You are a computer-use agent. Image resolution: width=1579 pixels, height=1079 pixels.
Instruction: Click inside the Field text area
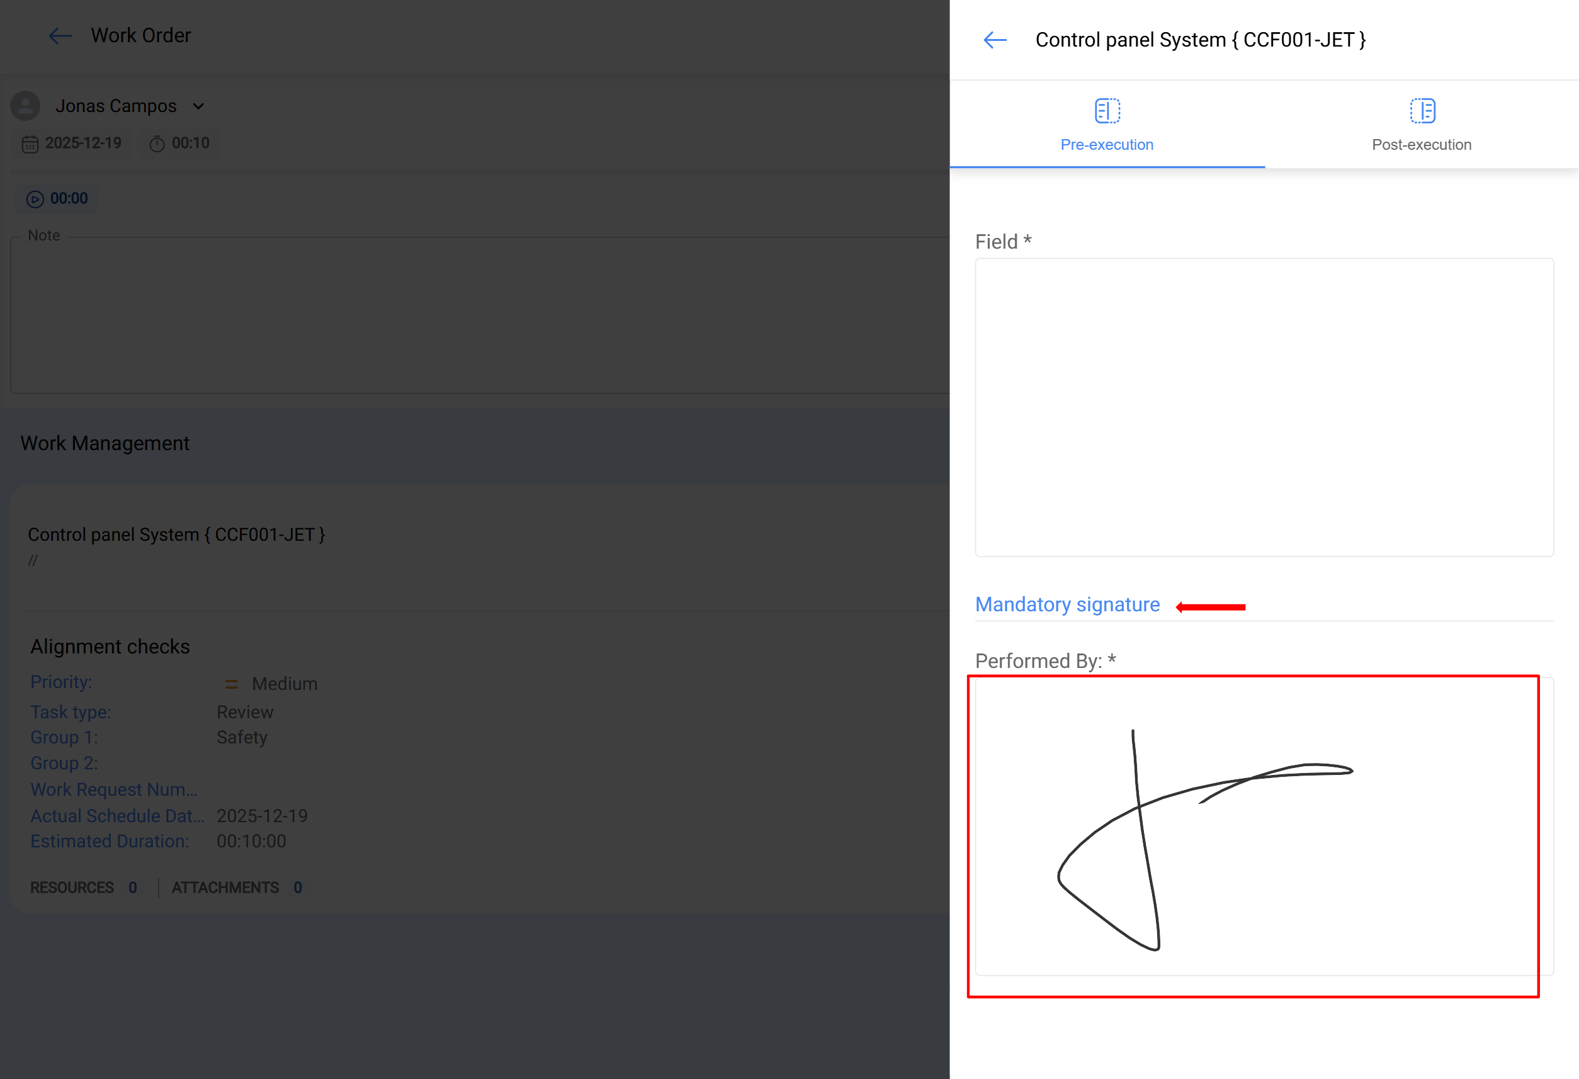click(1264, 407)
